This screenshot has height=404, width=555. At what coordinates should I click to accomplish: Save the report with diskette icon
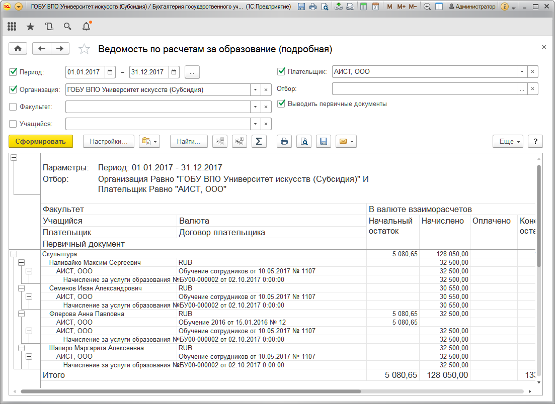click(x=324, y=141)
